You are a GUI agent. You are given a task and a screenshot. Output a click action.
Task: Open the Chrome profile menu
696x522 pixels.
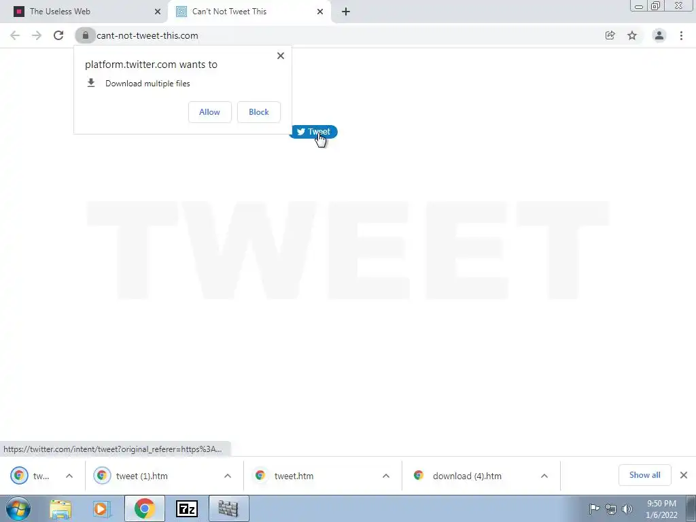pos(659,35)
